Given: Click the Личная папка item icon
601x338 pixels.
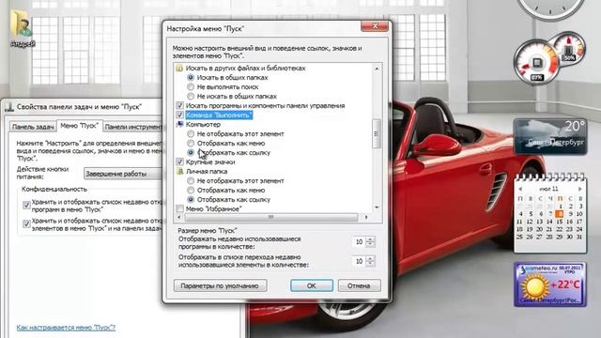Looking at the screenshot, I should coord(179,171).
